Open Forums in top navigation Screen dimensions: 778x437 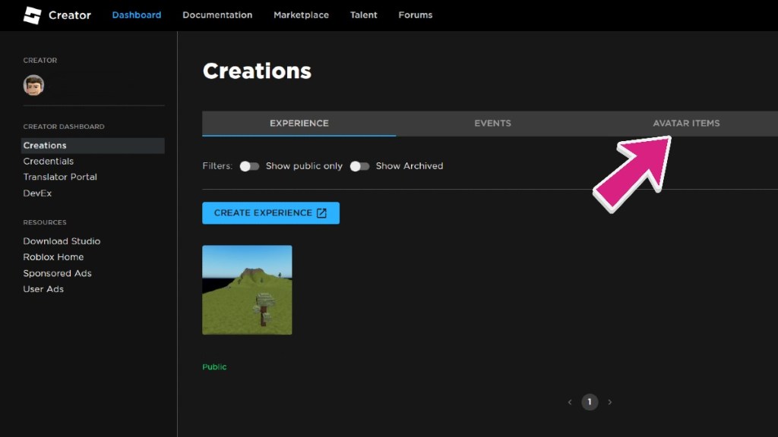tap(415, 15)
